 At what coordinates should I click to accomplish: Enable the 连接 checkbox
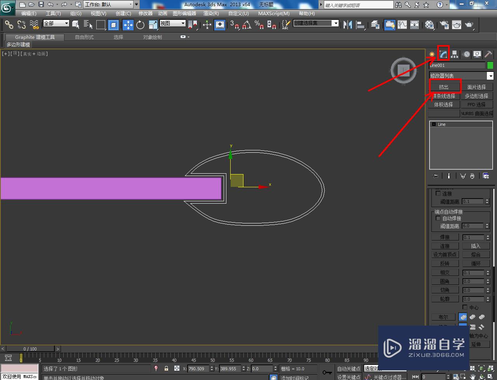(x=438, y=193)
